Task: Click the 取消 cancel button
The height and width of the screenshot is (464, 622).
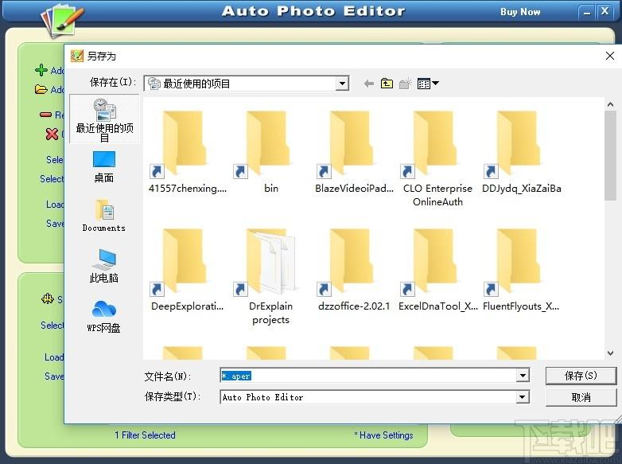Action: pyautogui.click(x=581, y=397)
